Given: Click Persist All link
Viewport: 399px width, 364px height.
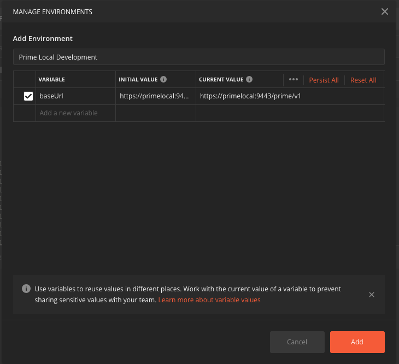Looking at the screenshot, I should point(324,80).
